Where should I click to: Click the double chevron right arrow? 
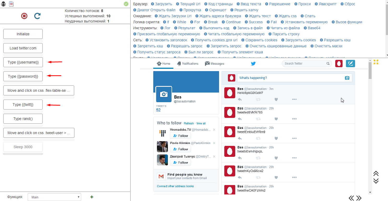click(359, 198)
